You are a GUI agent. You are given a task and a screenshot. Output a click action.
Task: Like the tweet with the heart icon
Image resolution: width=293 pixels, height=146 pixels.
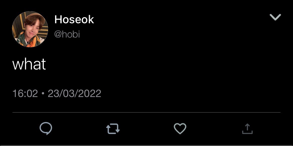[180, 128]
